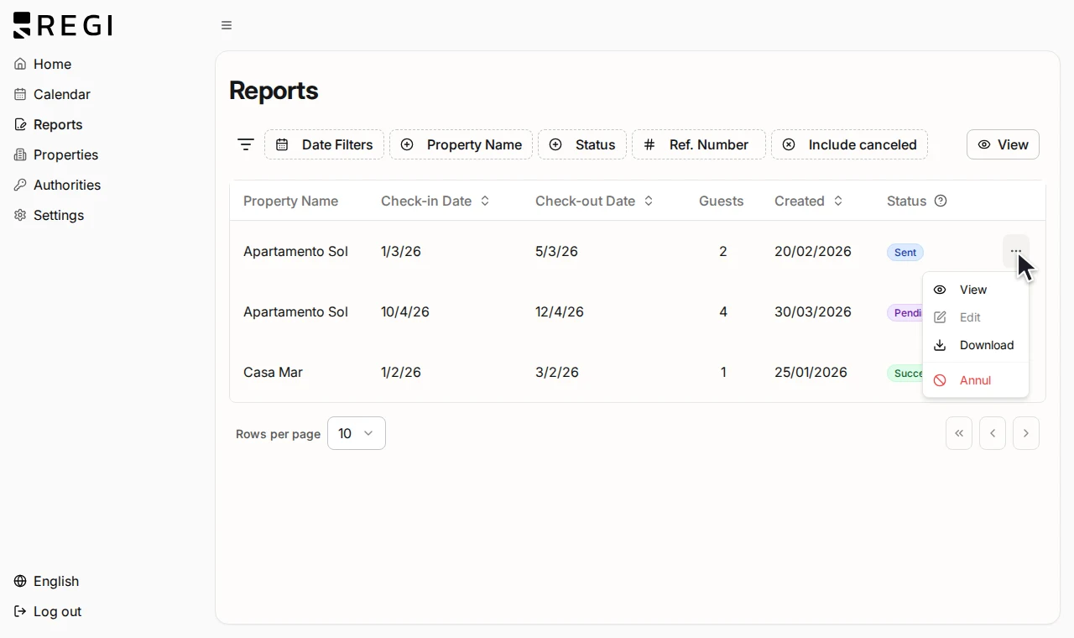1074x638 pixels.
Task: Click the created date 30/03/2026
Action: [x=813, y=311]
